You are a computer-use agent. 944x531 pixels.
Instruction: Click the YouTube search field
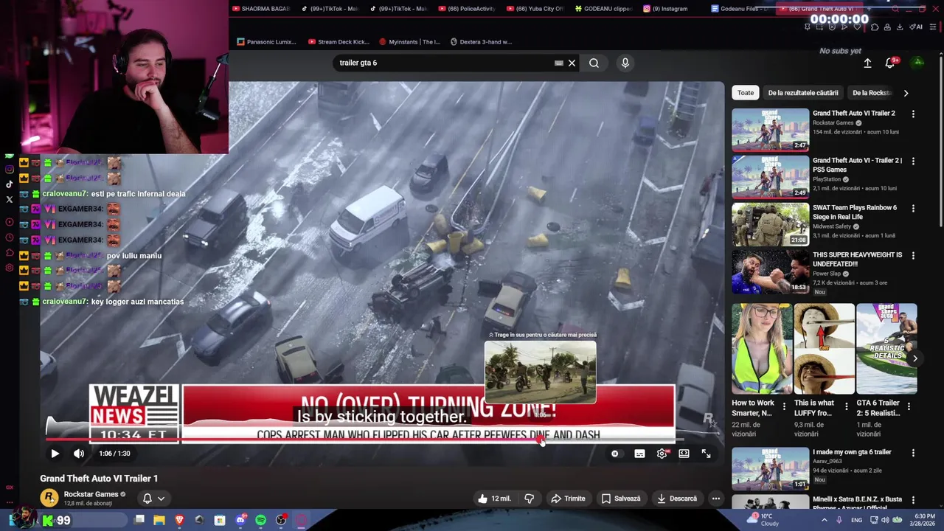coord(442,63)
